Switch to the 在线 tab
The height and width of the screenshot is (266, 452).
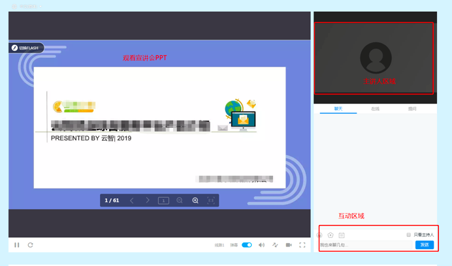coord(375,109)
